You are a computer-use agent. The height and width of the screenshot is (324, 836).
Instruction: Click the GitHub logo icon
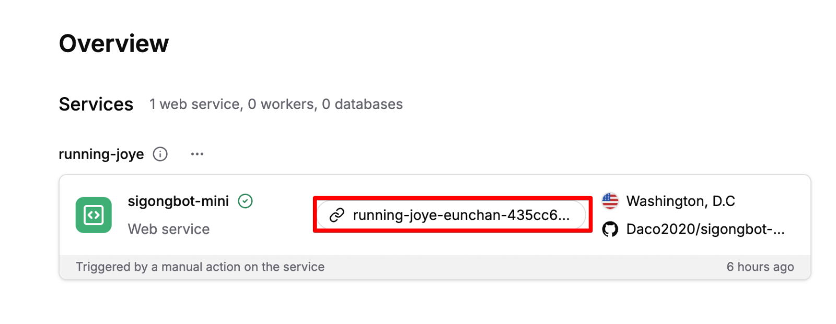(610, 229)
